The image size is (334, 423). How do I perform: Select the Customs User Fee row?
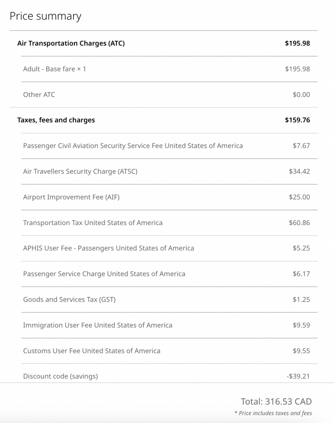point(92,351)
